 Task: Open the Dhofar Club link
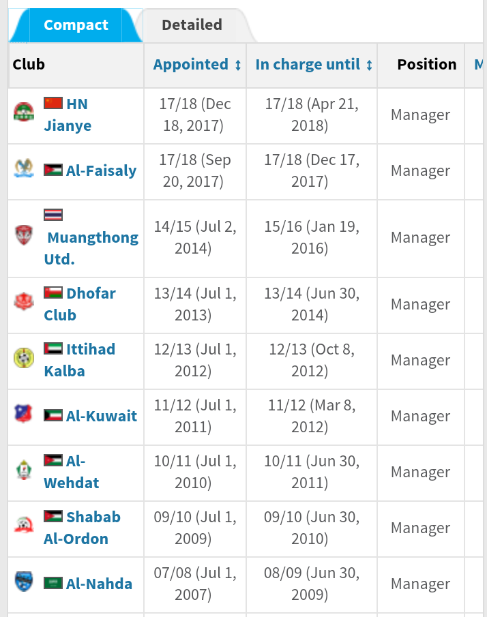click(x=80, y=304)
